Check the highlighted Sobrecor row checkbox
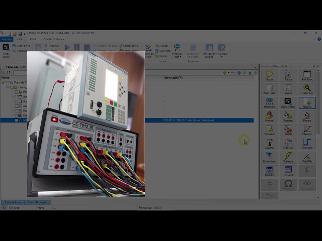This screenshot has height=241, width=322. point(17,120)
